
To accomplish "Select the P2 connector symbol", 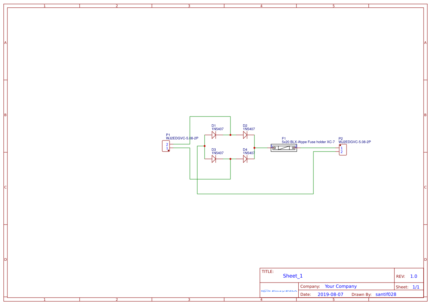I will (x=343, y=150).
